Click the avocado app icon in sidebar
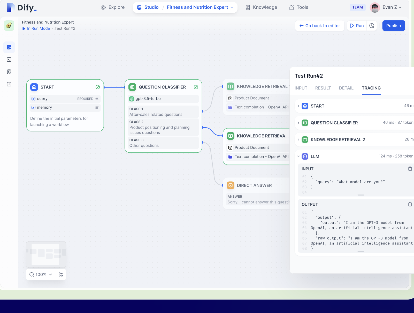414x313 pixels. (x=9, y=26)
